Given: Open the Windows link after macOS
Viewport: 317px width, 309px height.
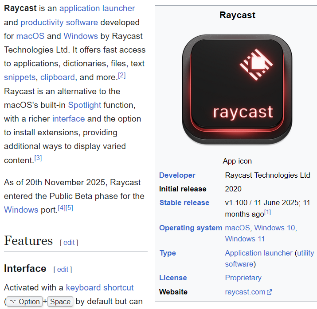Looking at the screenshot, I should (x=81, y=36).
